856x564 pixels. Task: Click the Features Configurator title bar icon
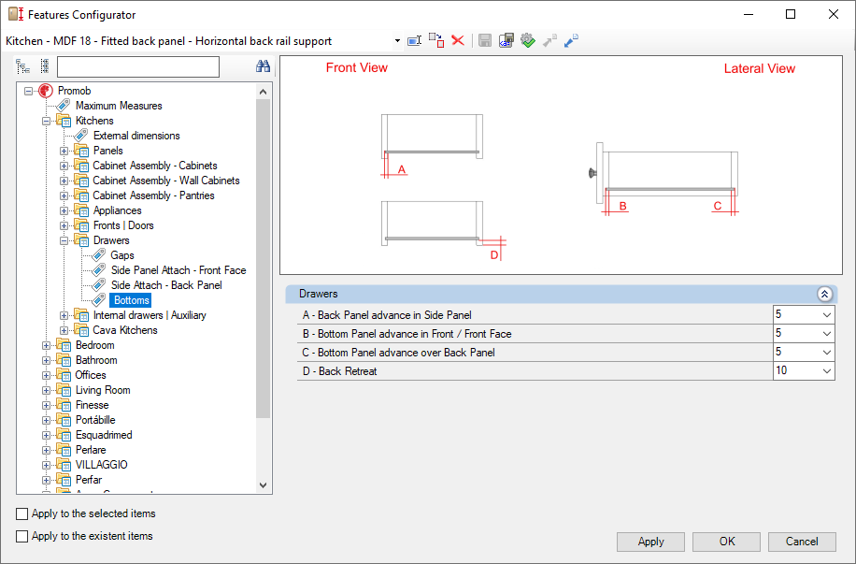[16, 14]
